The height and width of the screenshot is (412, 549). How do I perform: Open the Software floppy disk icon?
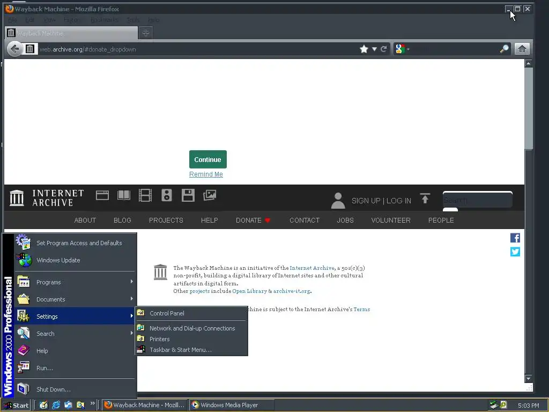(x=188, y=195)
